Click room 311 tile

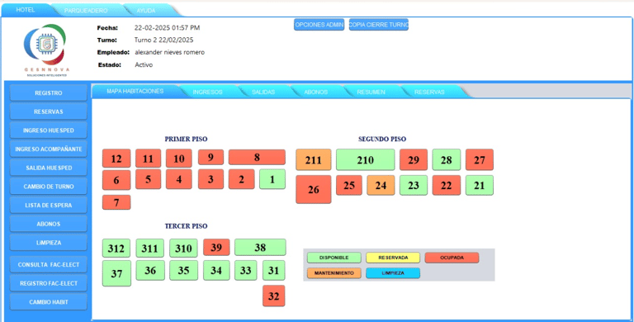pyautogui.click(x=149, y=248)
